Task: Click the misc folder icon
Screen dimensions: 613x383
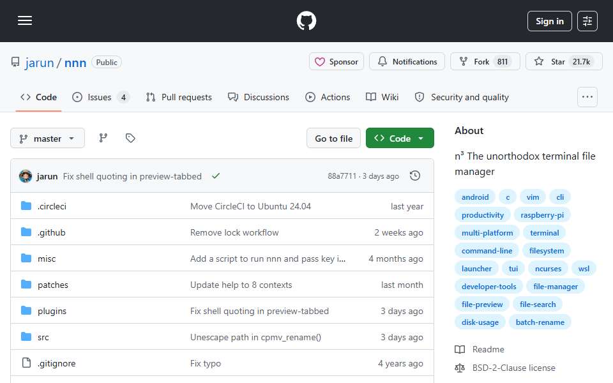Action: [26, 259]
